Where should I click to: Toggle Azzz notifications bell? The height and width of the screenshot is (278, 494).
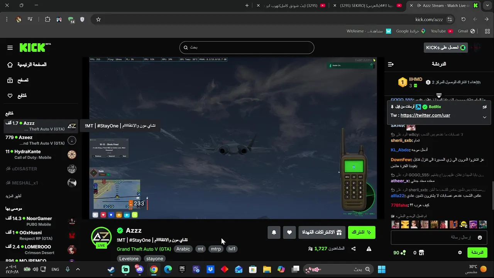click(x=274, y=232)
